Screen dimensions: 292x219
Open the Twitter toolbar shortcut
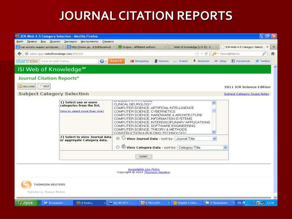coord(263,61)
